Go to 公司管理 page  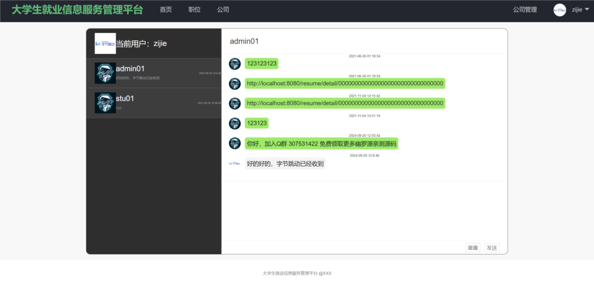[x=524, y=9]
